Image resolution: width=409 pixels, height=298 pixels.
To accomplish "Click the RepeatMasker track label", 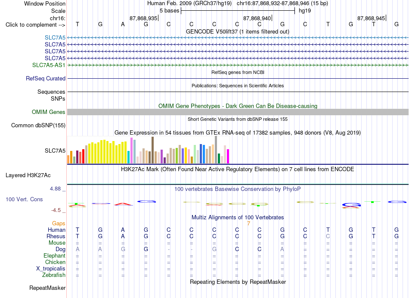I will (x=47, y=288).
